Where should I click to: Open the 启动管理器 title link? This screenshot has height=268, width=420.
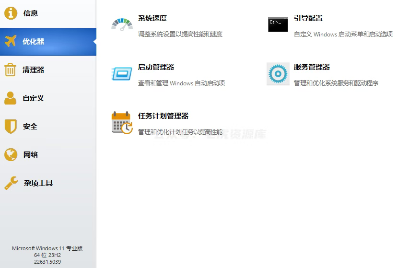(156, 67)
